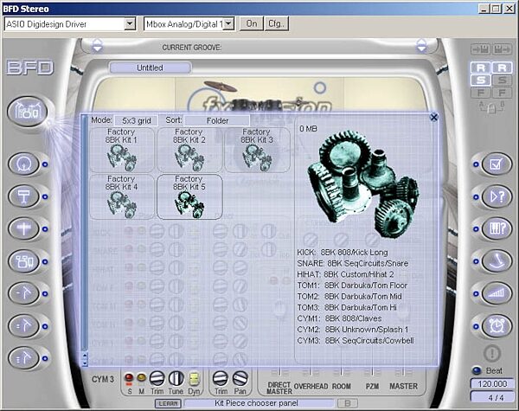This screenshot has width=519, height=411.
Task: Click the BFD logo
Action: tap(29, 67)
